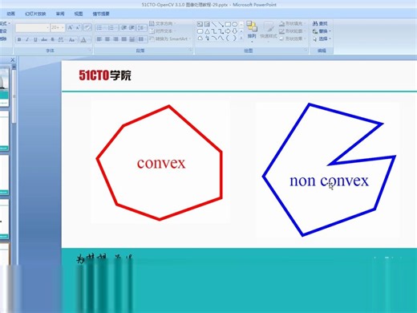This screenshot has width=417, height=313.
Task: Center the paragraph text
Action: [107, 39]
